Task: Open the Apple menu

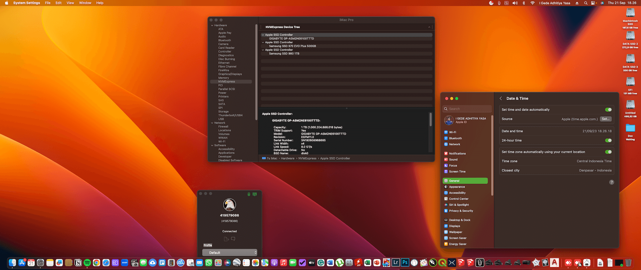Action: tap(6, 3)
